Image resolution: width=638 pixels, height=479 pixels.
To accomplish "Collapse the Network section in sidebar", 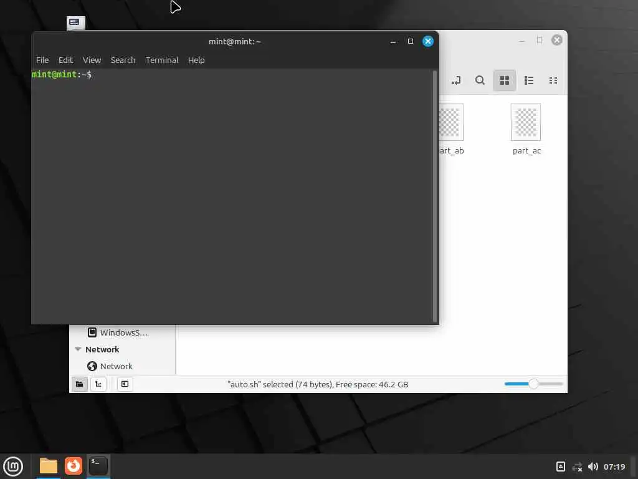I will pos(78,349).
